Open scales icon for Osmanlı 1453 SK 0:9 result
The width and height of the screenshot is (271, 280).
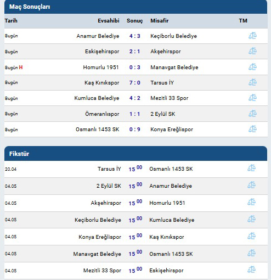tap(252, 129)
